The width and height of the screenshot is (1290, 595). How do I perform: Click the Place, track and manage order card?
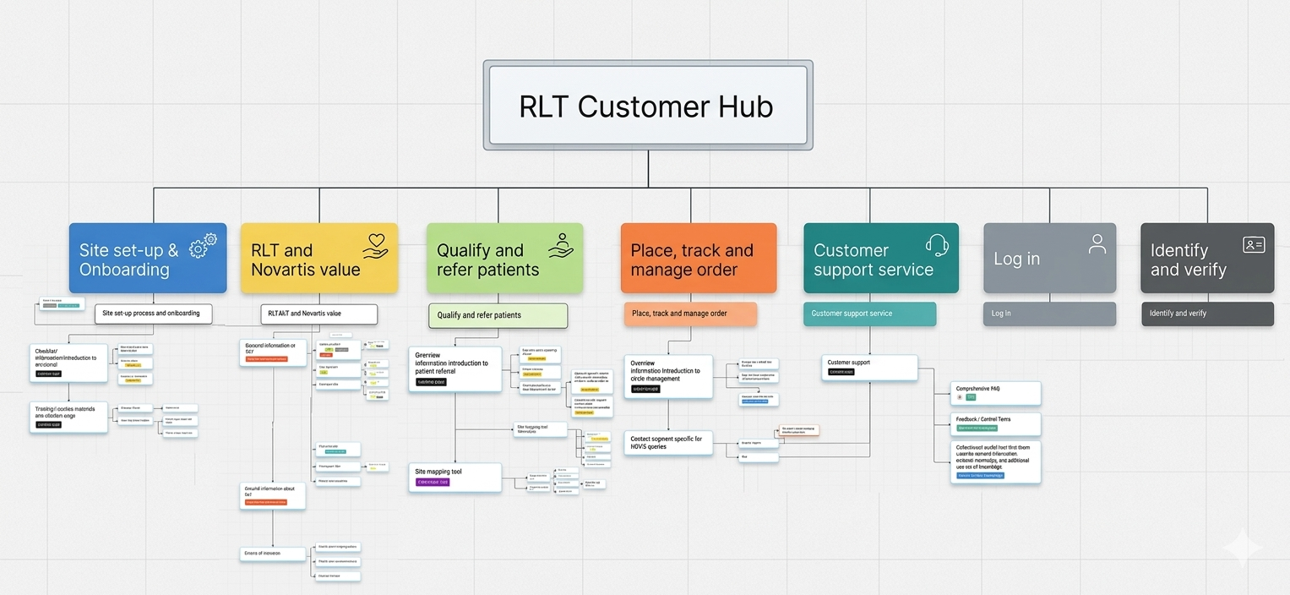699,259
